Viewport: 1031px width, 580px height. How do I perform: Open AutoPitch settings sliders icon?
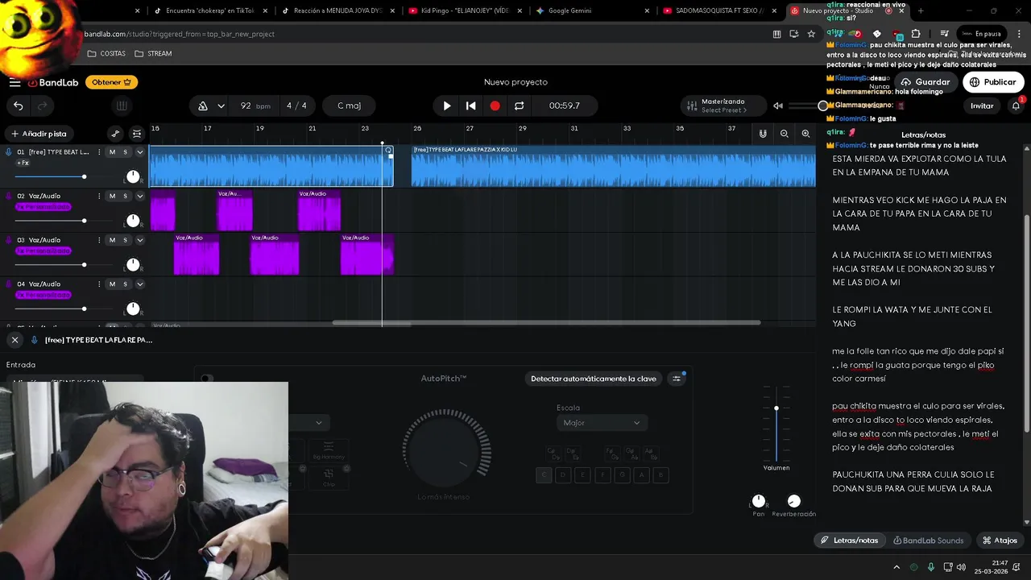coord(677,379)
